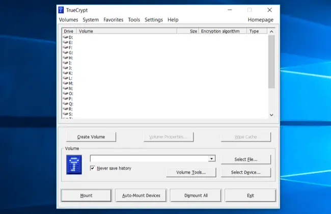Click the Type column header
The image size is (331, 214).
257,31
